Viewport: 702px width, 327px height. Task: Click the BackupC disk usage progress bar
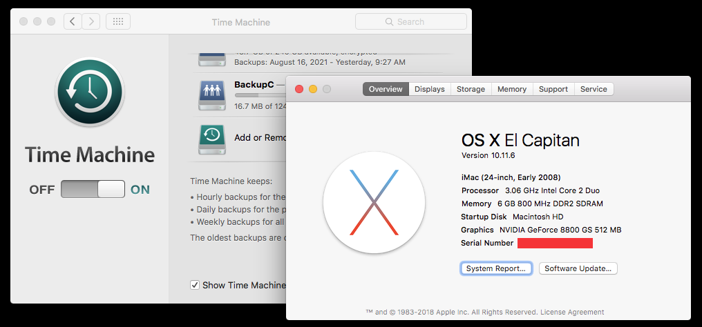(260, 95)
